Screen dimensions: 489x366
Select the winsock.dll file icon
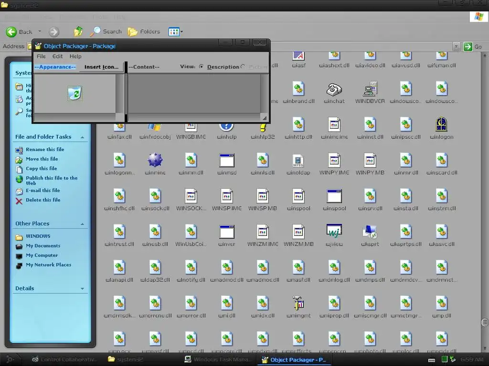[x=155, y=196]
